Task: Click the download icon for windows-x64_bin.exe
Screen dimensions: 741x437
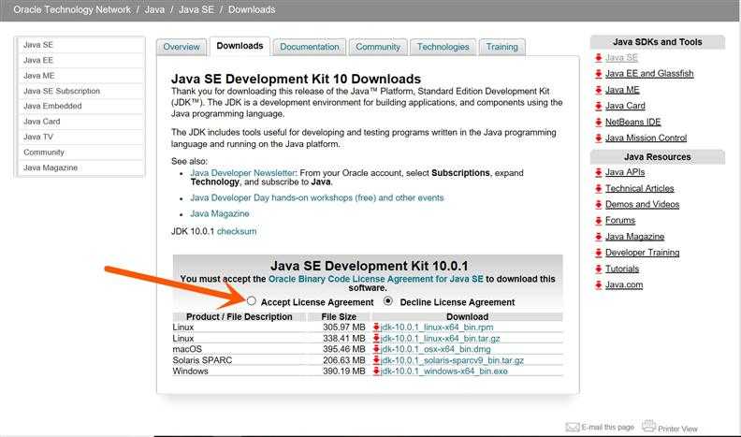Action: coord(376,371)
